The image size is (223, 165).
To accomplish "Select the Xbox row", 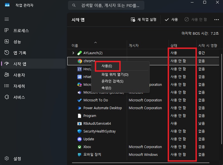I will (x=143, y=147).
